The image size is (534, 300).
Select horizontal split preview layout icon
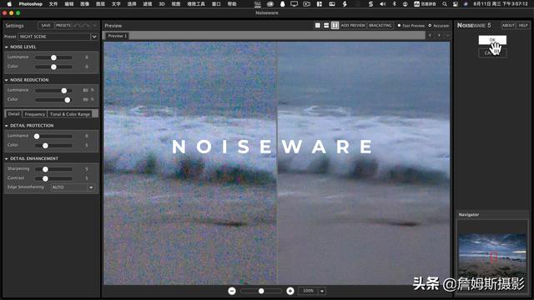click(326, 26)
